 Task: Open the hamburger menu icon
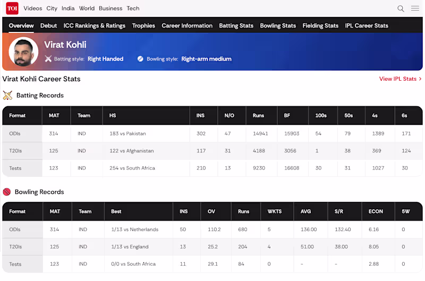click(415, 8)
